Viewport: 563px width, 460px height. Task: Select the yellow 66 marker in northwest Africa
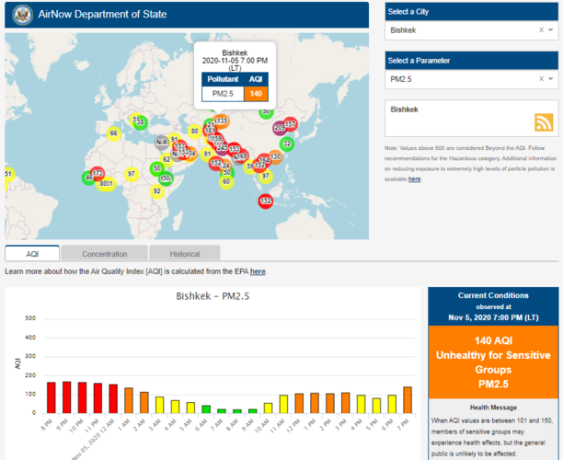[113, 132]
